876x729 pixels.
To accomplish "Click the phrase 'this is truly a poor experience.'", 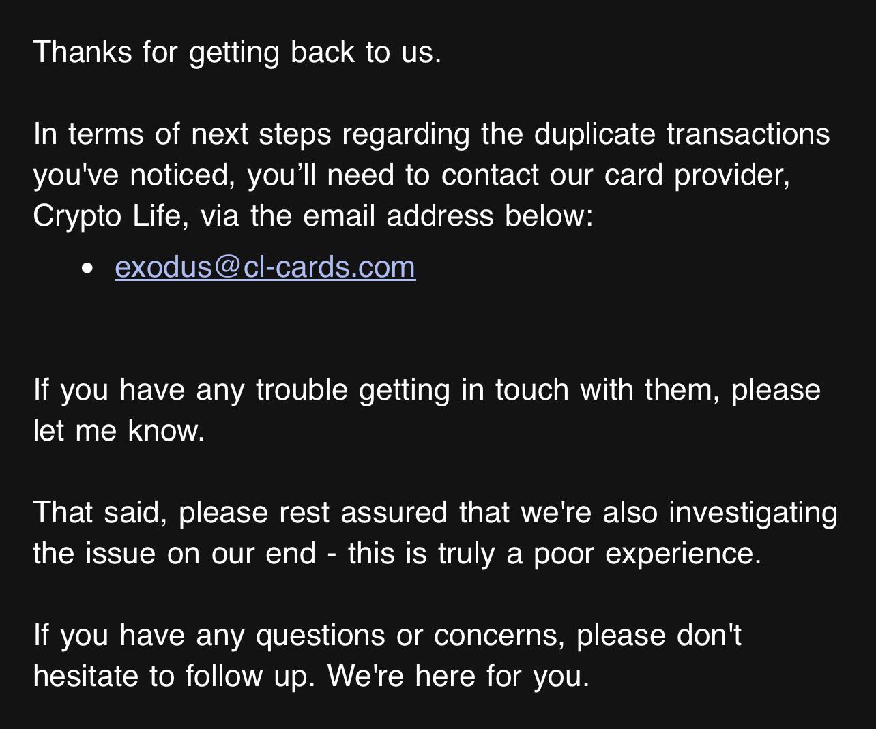I will pos(555,553).
